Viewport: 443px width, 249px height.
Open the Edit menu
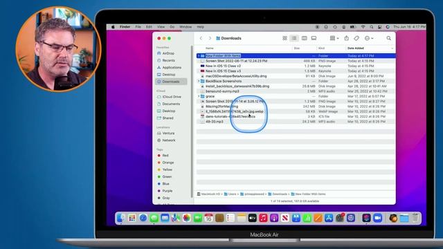(149, 27)
